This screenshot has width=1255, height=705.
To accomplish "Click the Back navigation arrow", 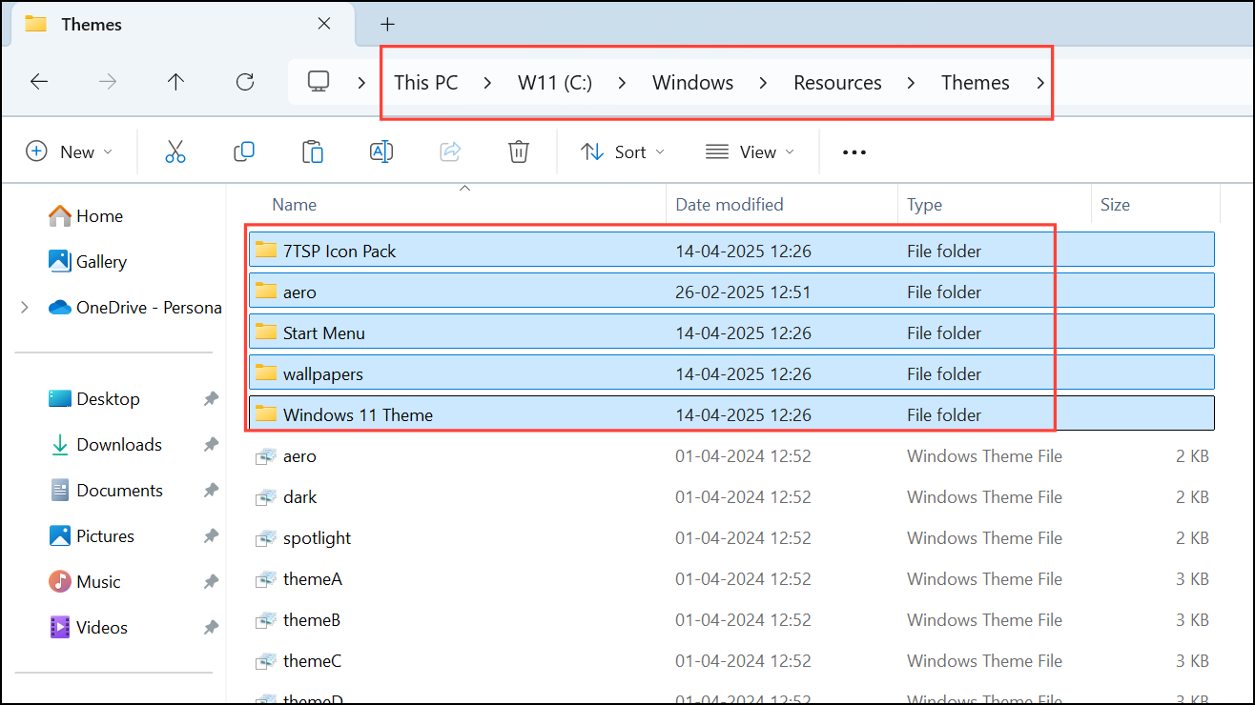I will pos(39,82).
